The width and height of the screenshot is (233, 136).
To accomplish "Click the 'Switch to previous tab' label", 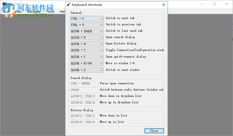I will coord(123,25).
